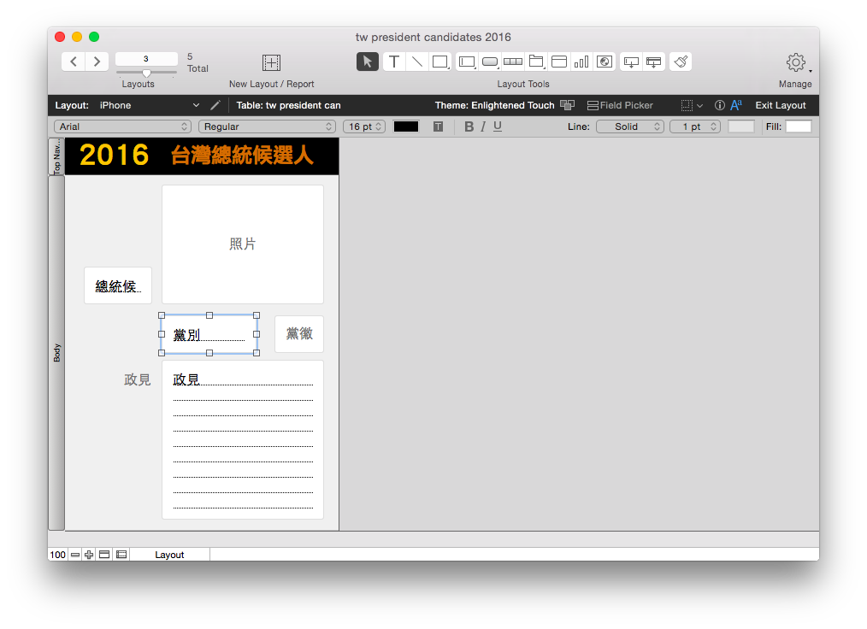
Task: Select the Button tool
Action: coord(490,62)
